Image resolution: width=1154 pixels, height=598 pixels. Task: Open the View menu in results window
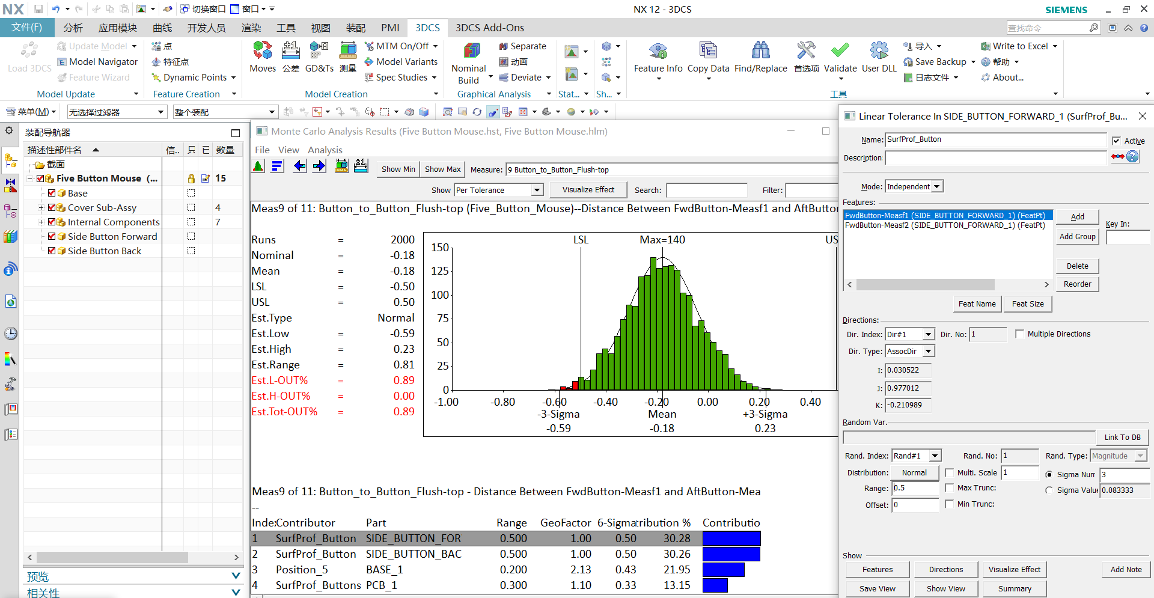click(288, 150)
